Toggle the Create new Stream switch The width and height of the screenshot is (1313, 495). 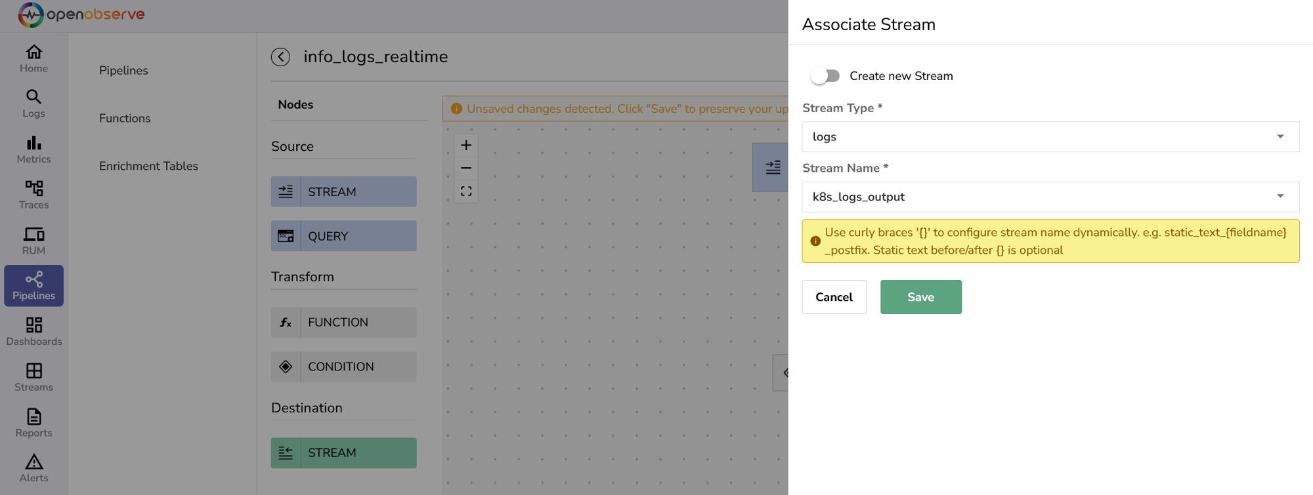825,76
